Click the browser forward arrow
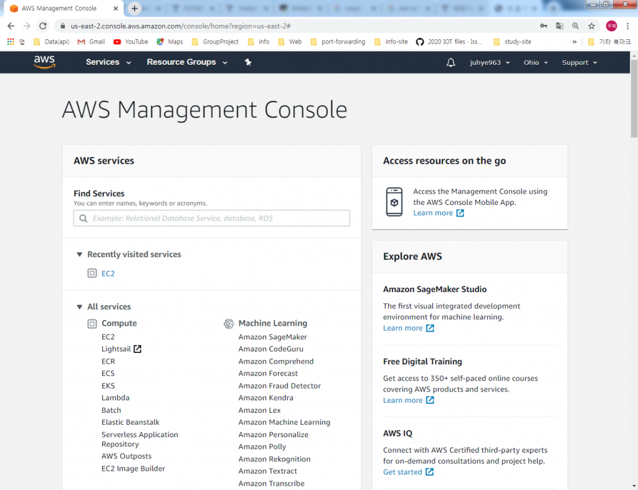This screenshot has height=490, width=638. coord(27,26)
